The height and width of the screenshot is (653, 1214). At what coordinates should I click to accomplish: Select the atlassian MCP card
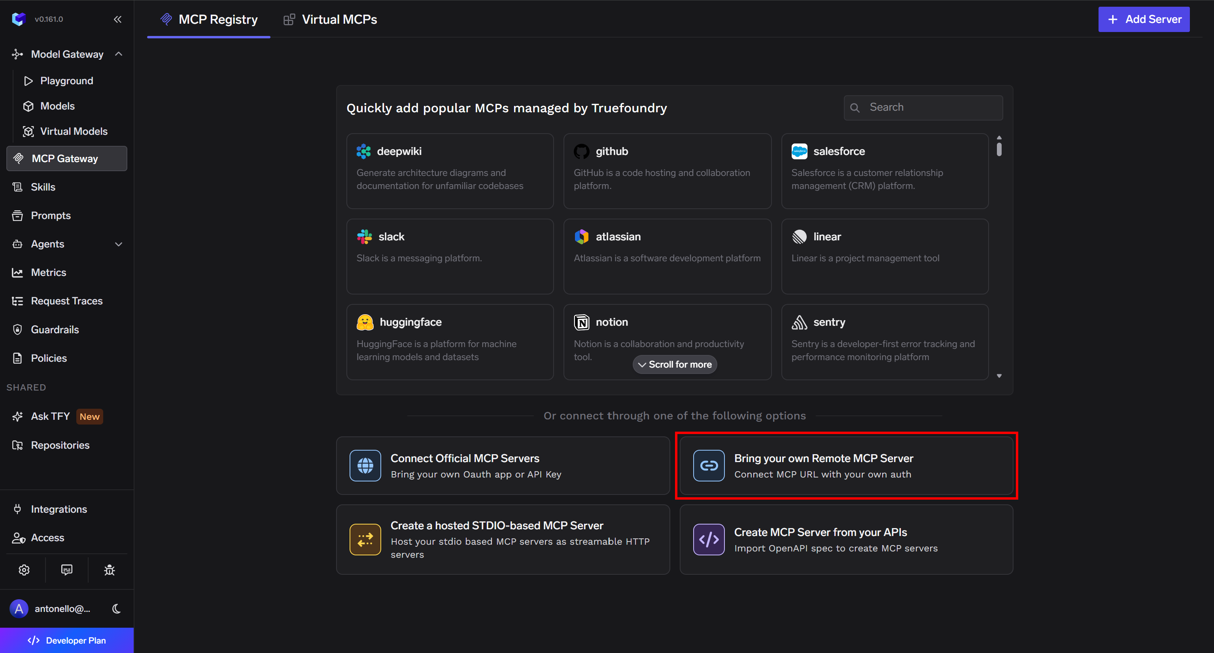667,256
